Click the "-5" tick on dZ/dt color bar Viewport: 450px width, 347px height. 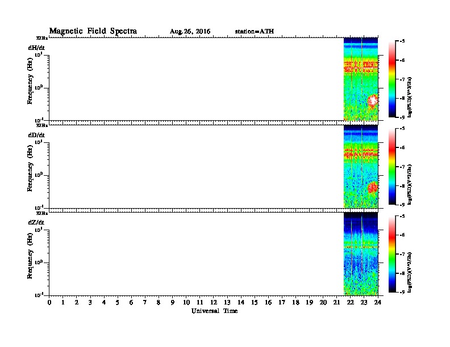(x=402, y=216)
